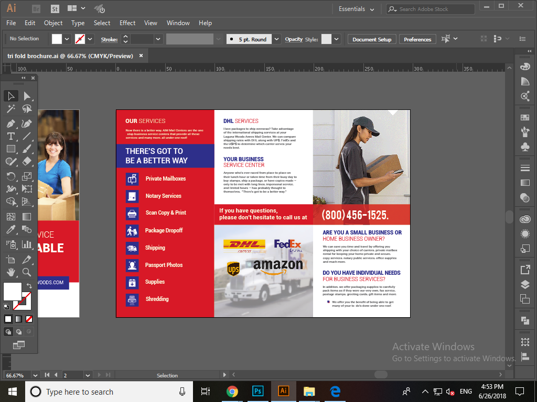Viewport: 537px width, 402px height.
Task: Select the Type tool
Action: 11,136
